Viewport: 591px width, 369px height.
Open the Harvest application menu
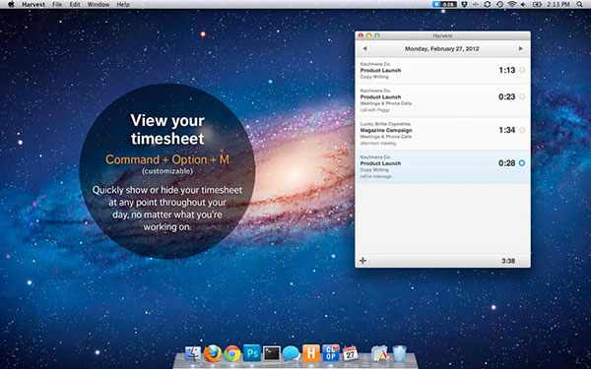pos(33,5)
